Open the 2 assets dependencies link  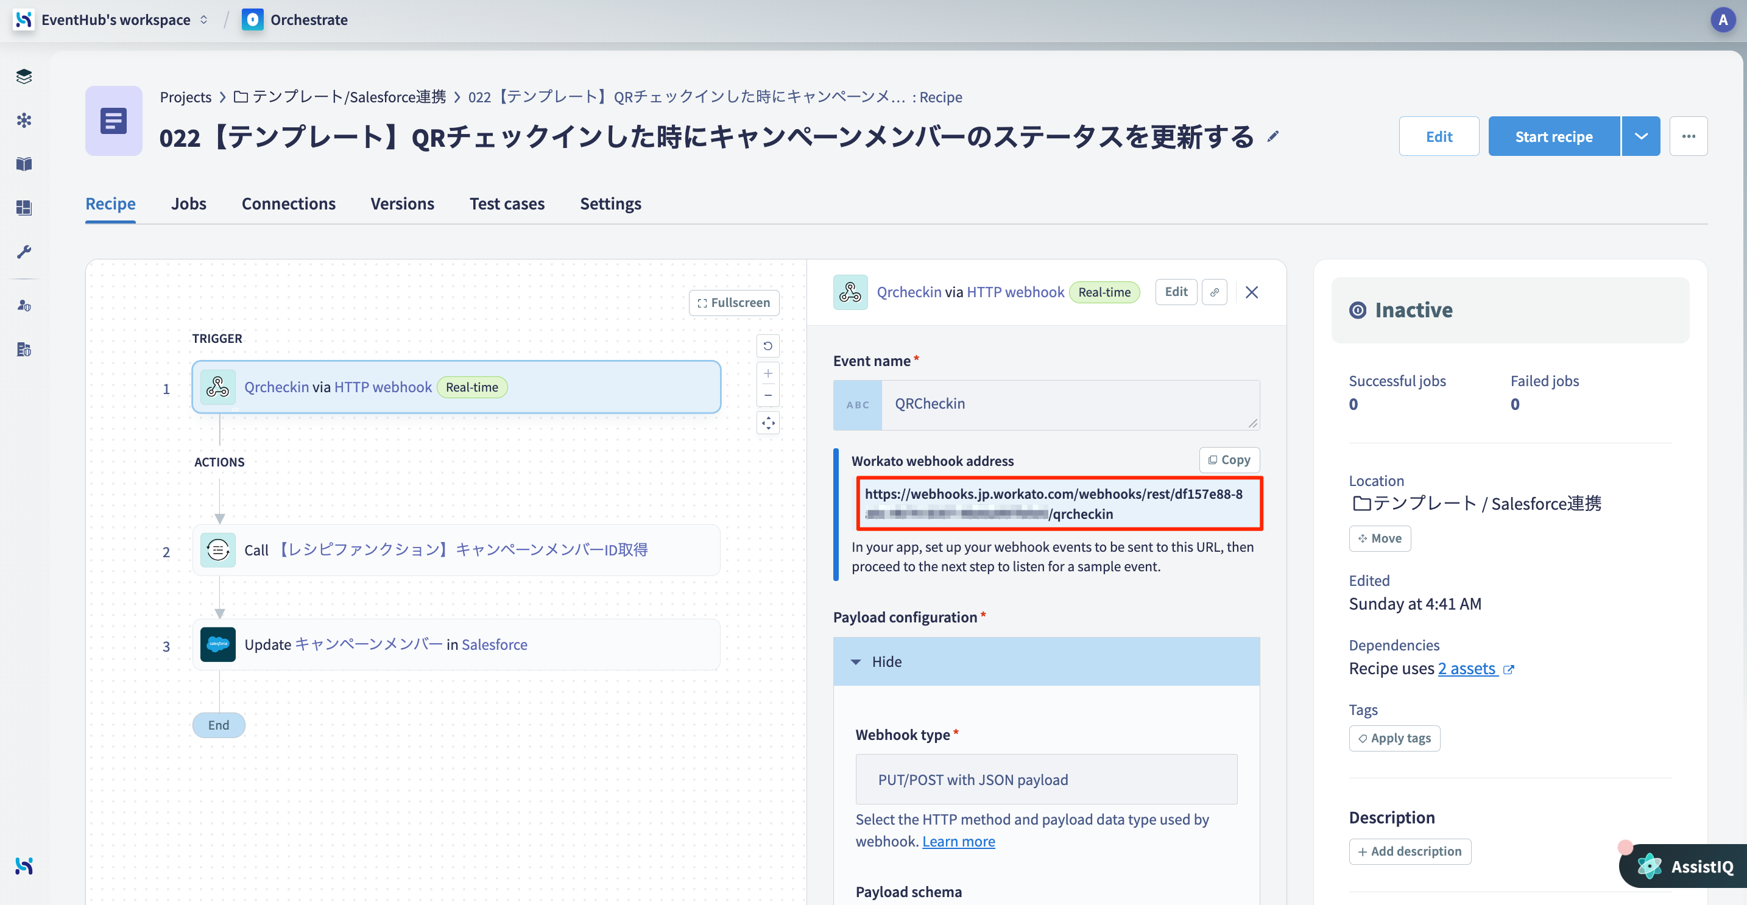[x=1467, y=669]
